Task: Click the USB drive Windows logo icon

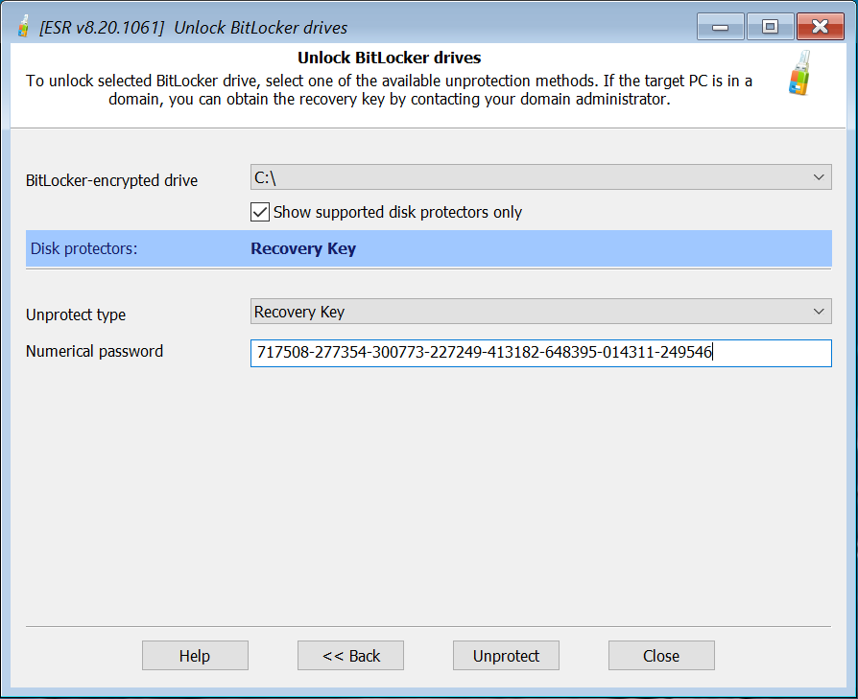Action: click(x=799, y=73)
